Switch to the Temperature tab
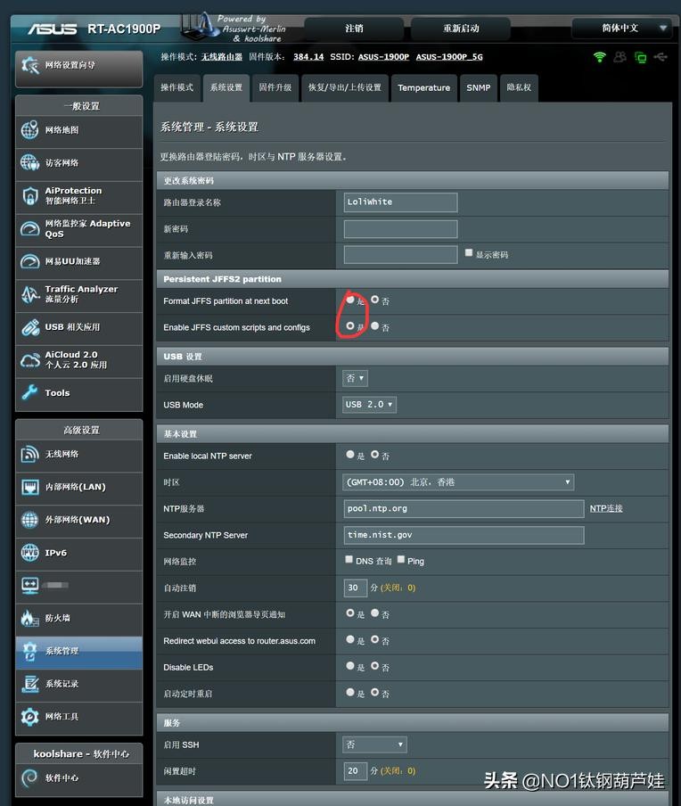This screenshot has width=681, height=806. 424,88
